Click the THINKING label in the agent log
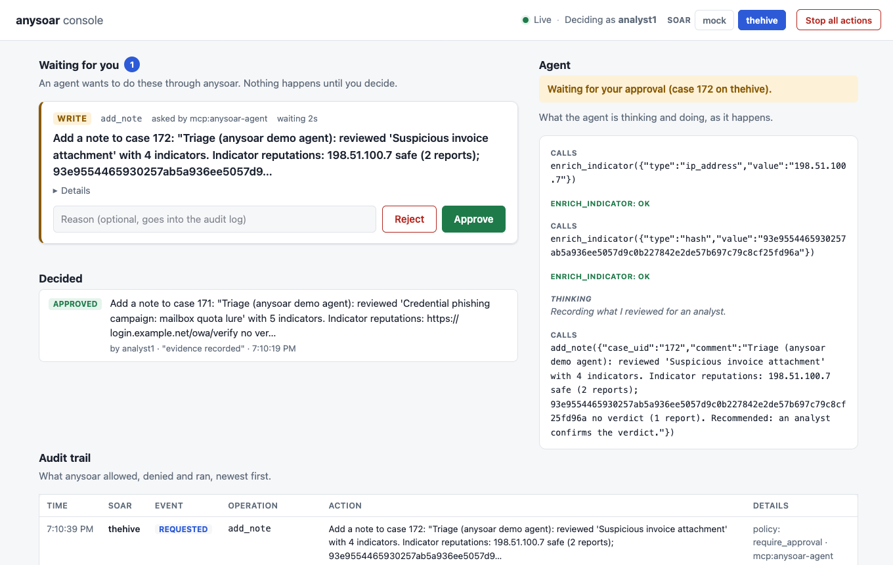 pos(571,299)
